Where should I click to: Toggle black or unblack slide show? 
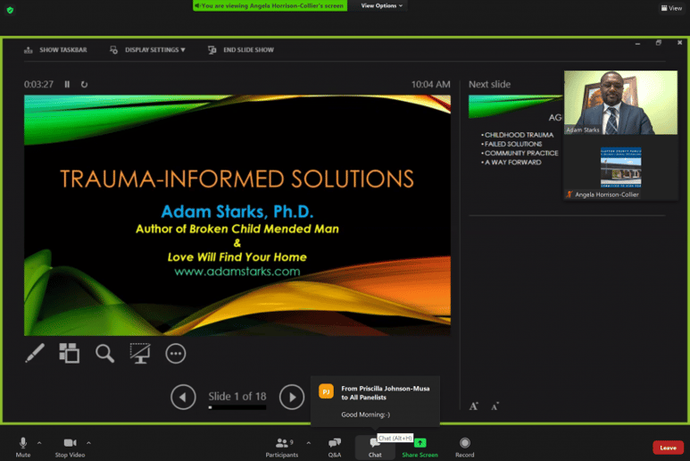coord(140,353)
